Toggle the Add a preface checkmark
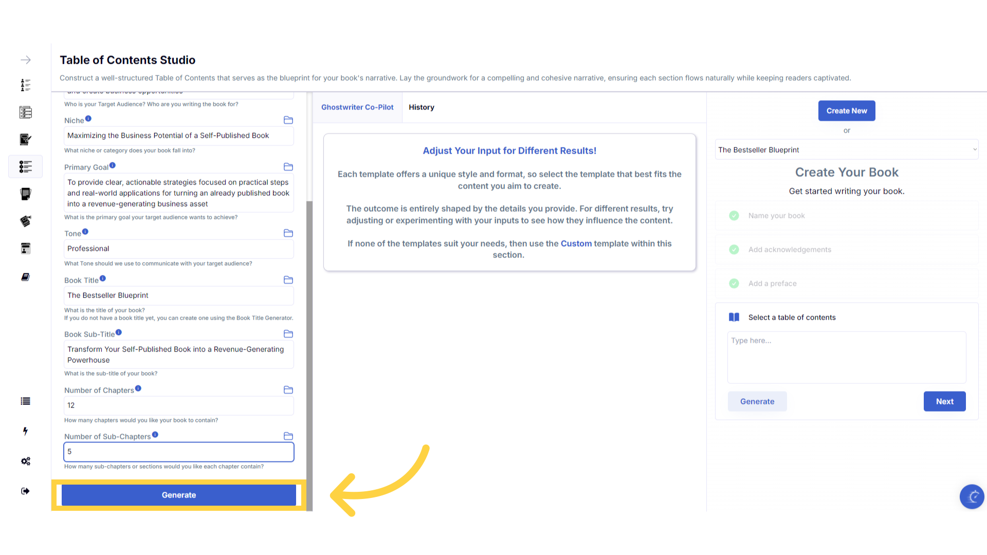 (734, 284)
